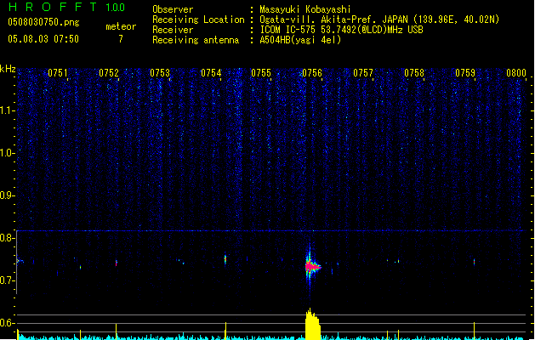Select the 0751 time marker
Viewport: 535px width, 340px height.
click(x=58, y=74)
